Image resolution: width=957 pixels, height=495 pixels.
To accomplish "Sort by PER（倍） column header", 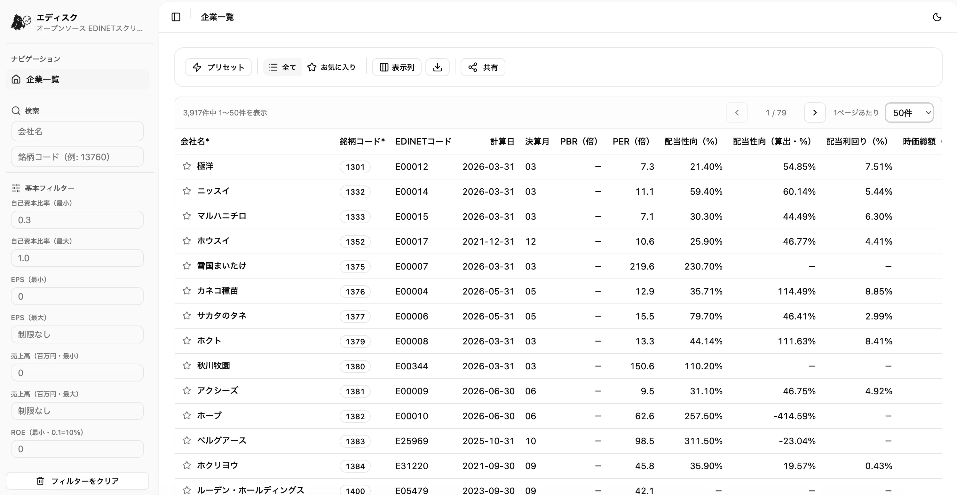I will pos(631,141).
